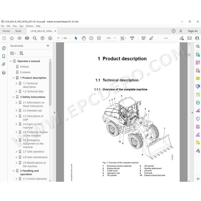The image size is (201, 201).
Task: Click the page number input field
Action: 58,38
